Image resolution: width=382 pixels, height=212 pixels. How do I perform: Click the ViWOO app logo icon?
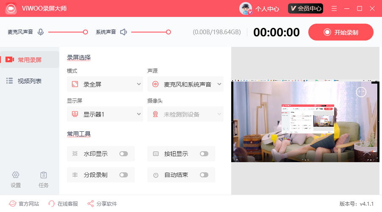tap(11, 8)
